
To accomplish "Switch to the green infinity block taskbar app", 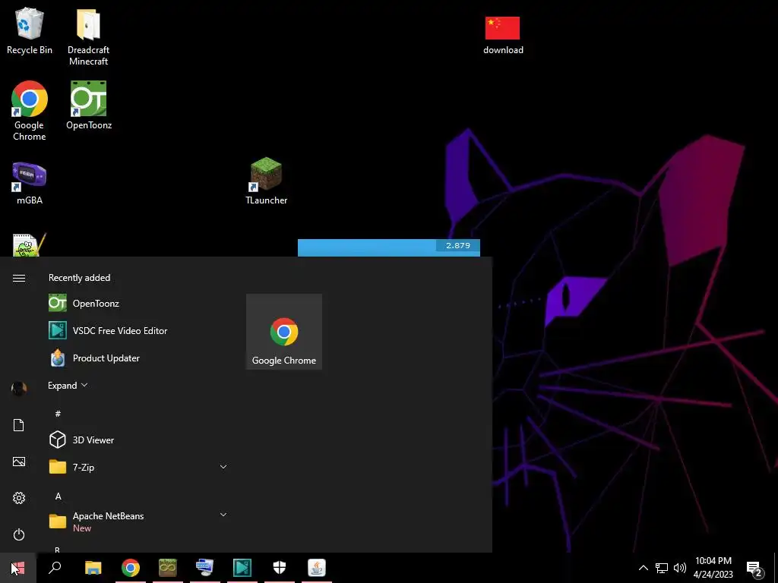I will 168,568.
